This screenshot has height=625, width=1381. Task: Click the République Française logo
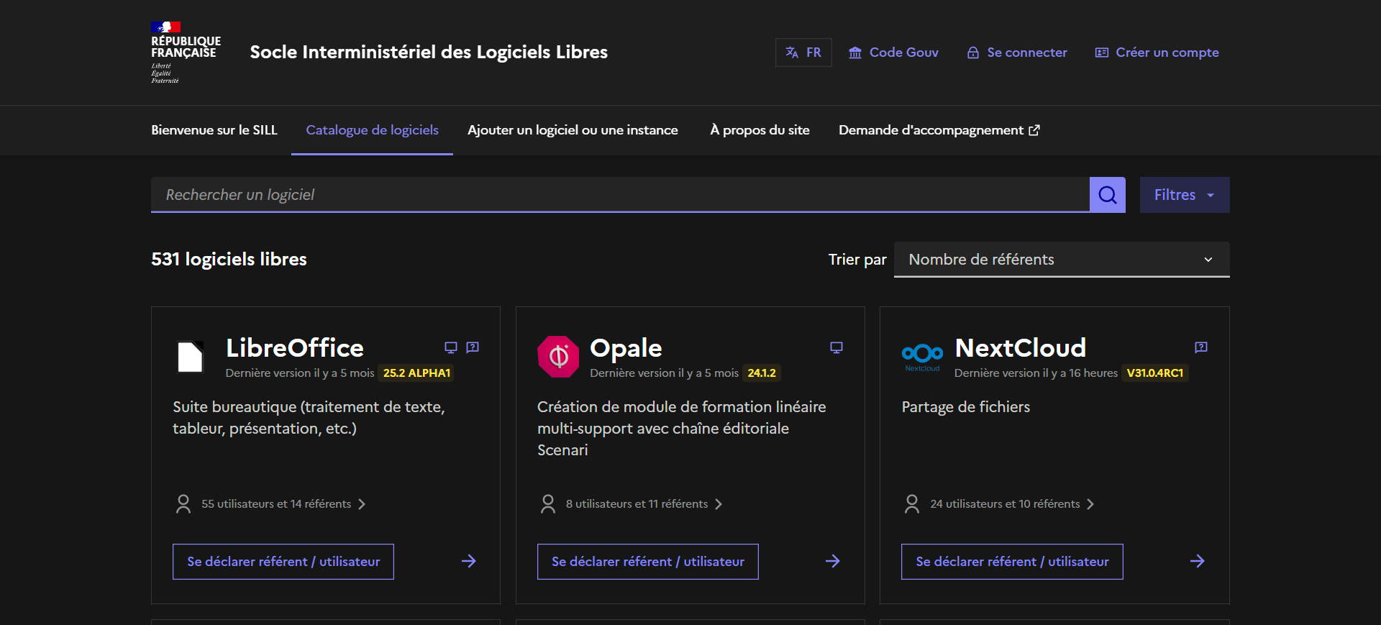coord(186,53)
